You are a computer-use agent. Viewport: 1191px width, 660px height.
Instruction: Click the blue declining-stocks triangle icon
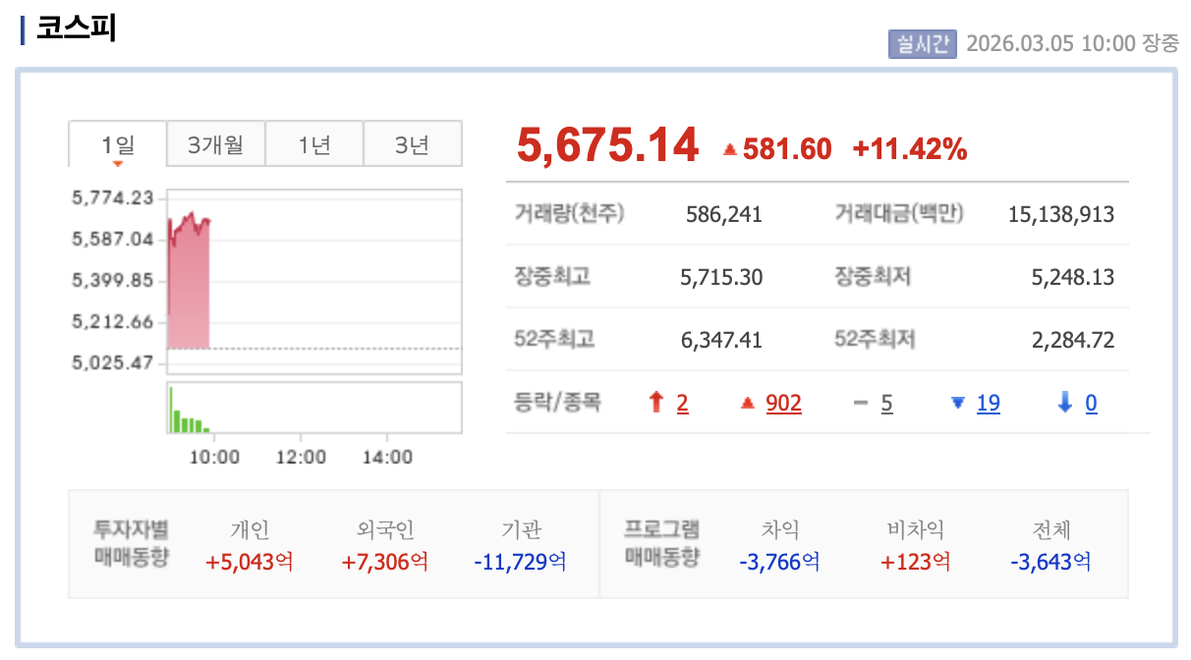tap(958, 402)
